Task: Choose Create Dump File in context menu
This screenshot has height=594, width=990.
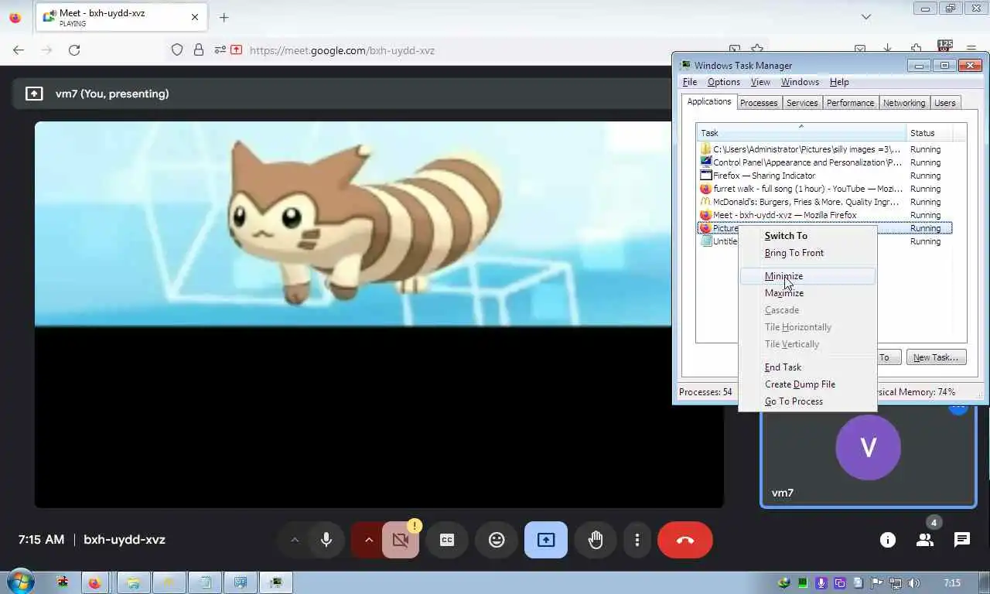Action: pos(807,384)
